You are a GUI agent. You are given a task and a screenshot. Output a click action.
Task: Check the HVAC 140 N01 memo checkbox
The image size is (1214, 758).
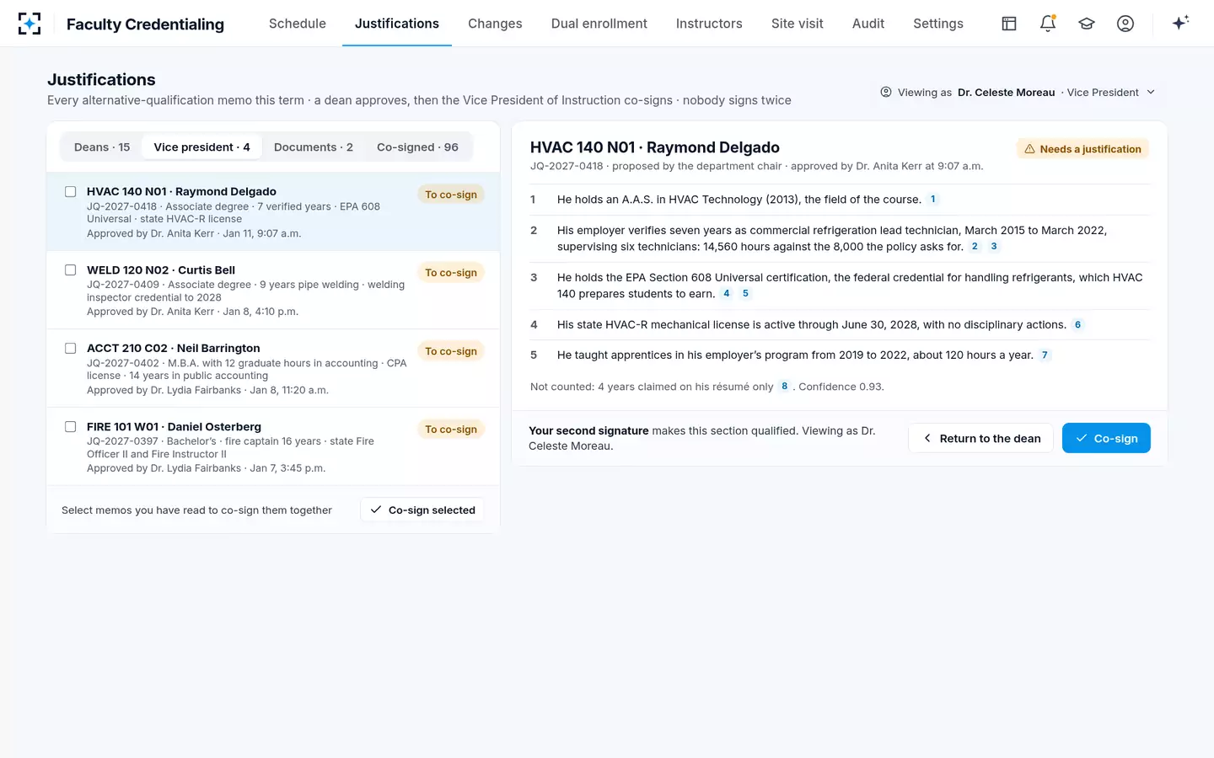[71, 192]
